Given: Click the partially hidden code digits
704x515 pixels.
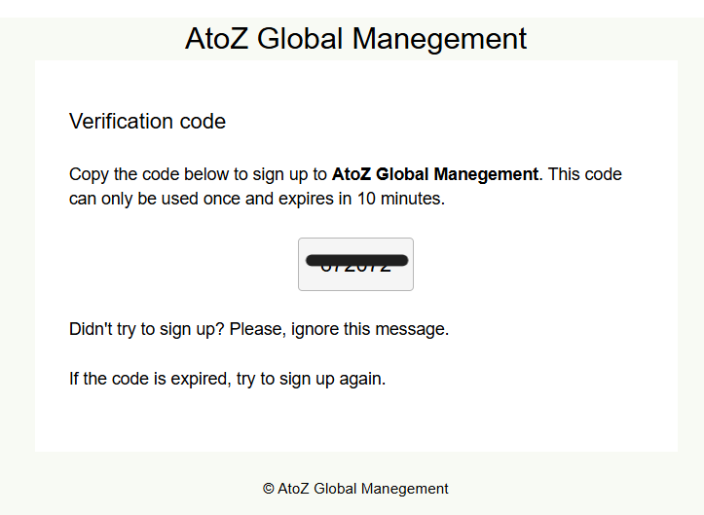Looking at the screenshot, I should click(356, 269).
